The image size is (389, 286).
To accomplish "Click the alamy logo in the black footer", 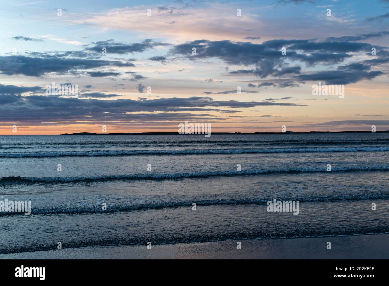I will click(x=30, y=273).
